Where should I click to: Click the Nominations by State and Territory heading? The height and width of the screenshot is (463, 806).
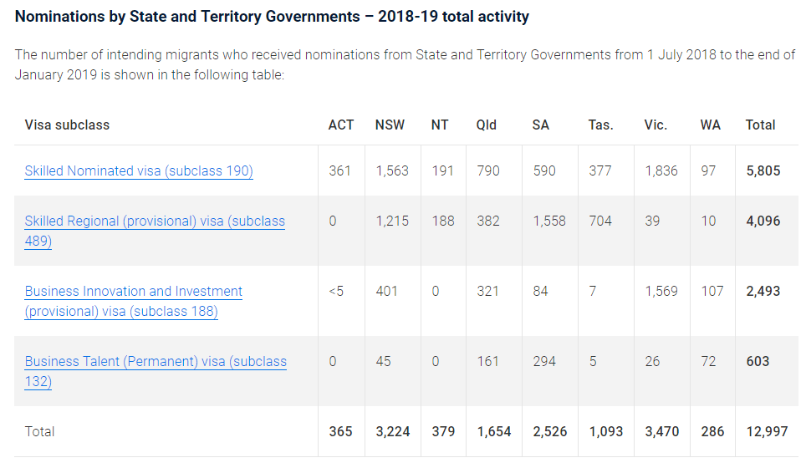(x=272, y=17)
